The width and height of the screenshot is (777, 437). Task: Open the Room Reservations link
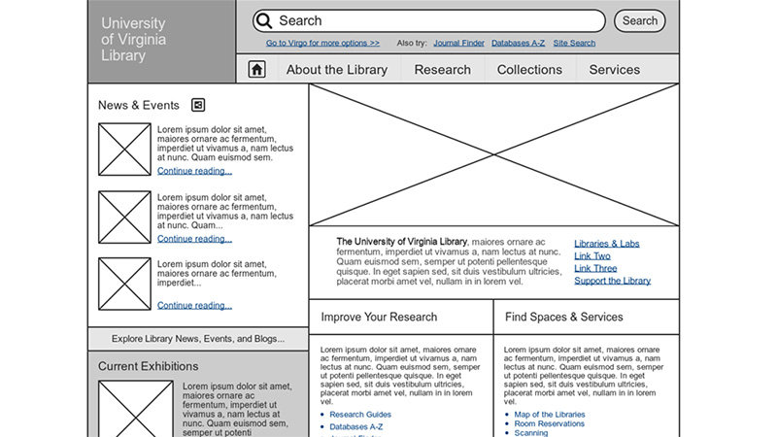[550, 423]
